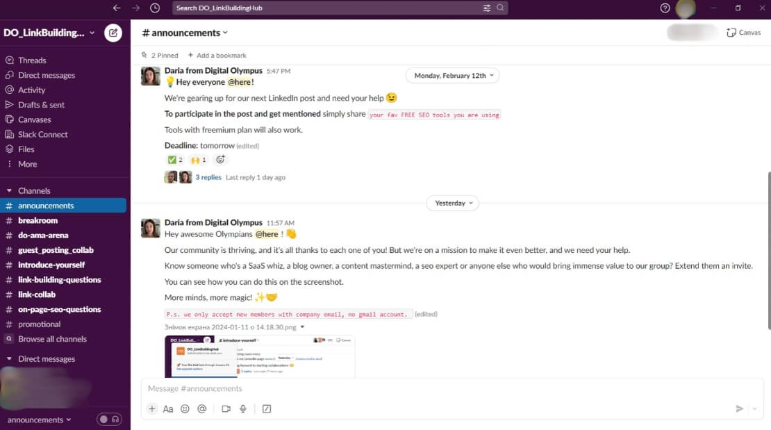Click the checkmark reaction with count 2
Viewport: 771px width, 430px height.
tap(175, 159)
